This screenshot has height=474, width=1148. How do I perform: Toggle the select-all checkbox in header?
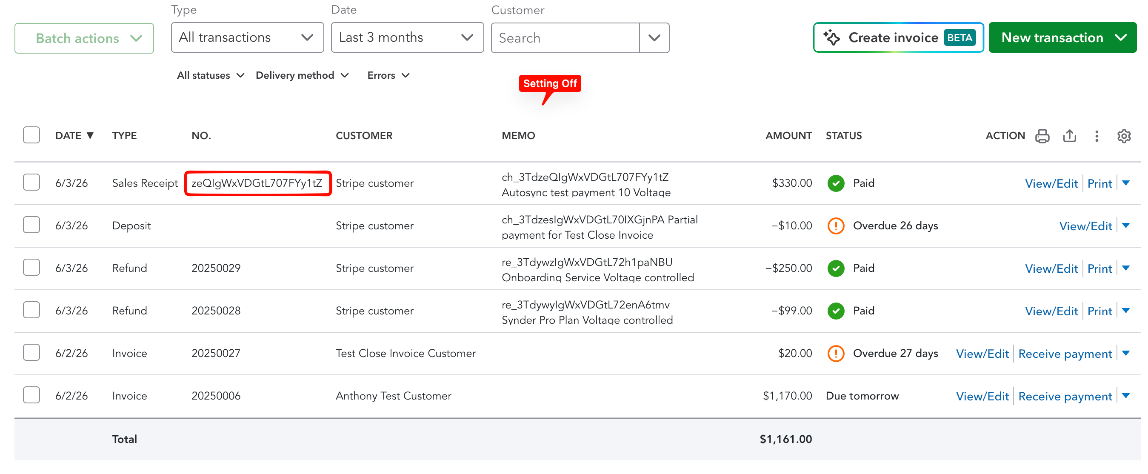(x=31, y=135)
